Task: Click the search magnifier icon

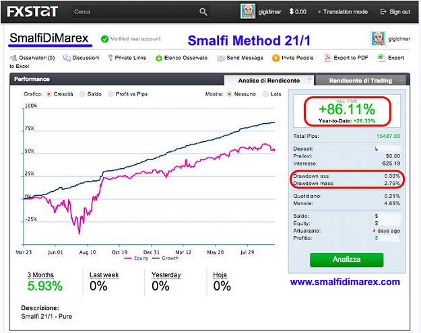Action: pos(203,12)
